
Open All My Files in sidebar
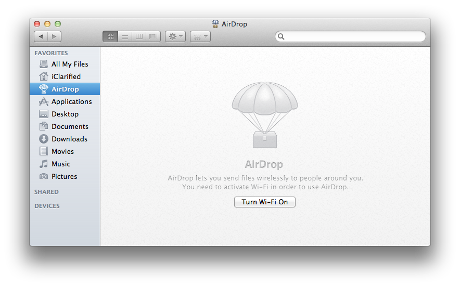click(70, 64)
